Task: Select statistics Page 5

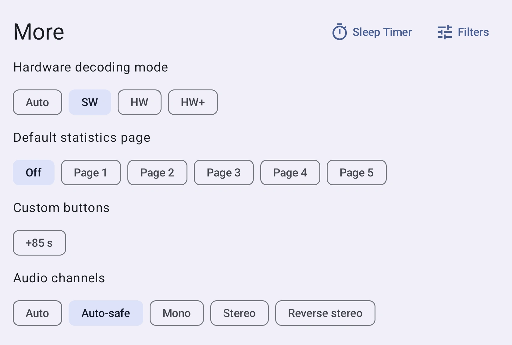Action: click(357, 172)
